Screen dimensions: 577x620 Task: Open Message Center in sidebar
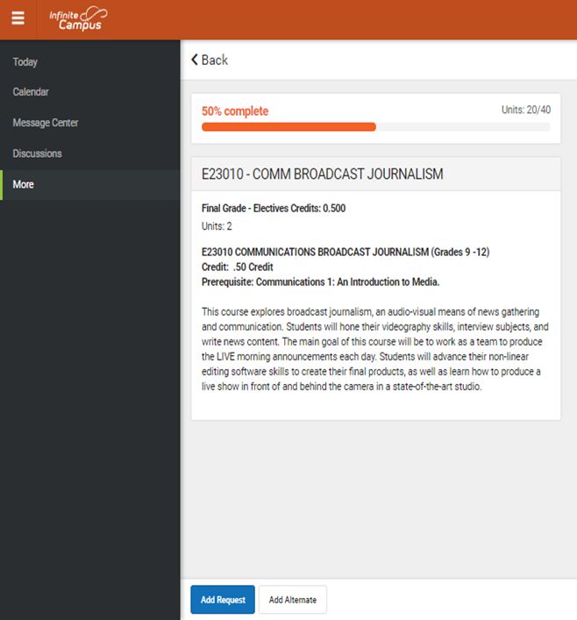(x=45, y=123)
